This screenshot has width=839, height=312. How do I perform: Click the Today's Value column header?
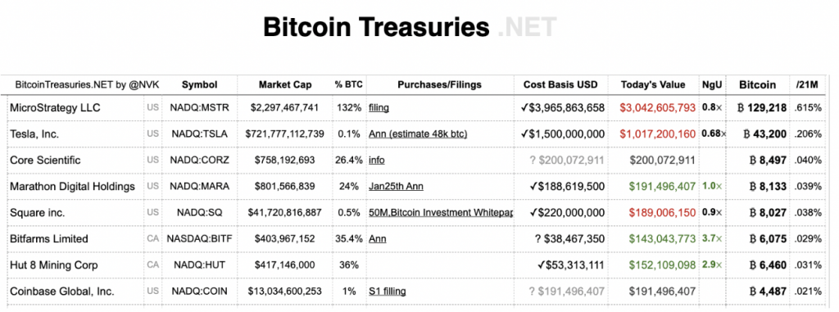pos(653,84)
